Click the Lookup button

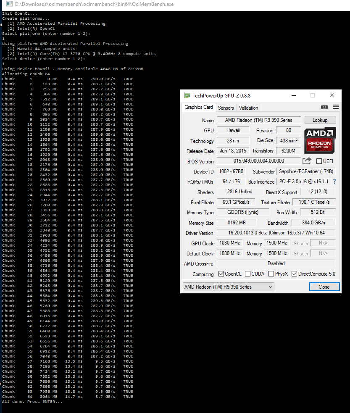tap(320, 120)
